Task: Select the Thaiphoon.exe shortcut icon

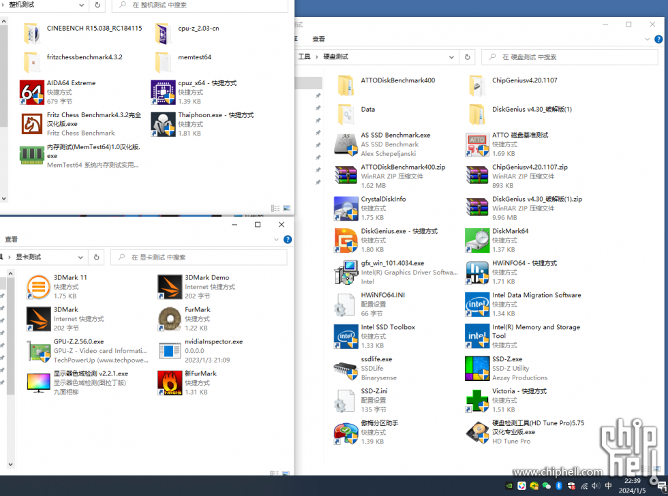Action: pyautogui.click(x=163, y=124)
